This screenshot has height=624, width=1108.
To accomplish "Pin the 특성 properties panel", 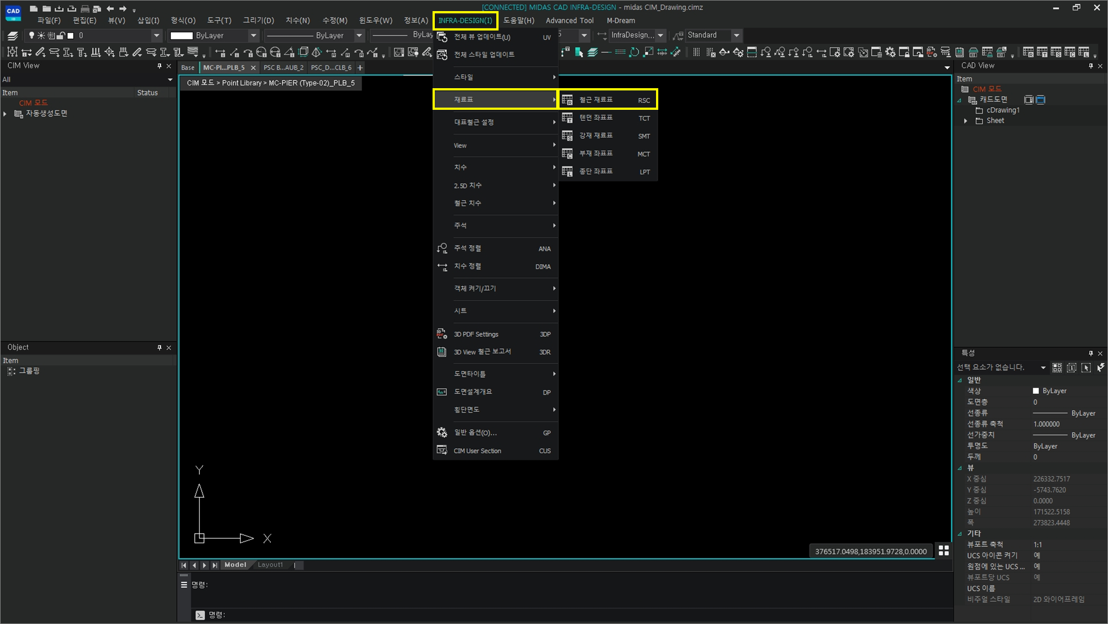I will [x=1091, y=353].
